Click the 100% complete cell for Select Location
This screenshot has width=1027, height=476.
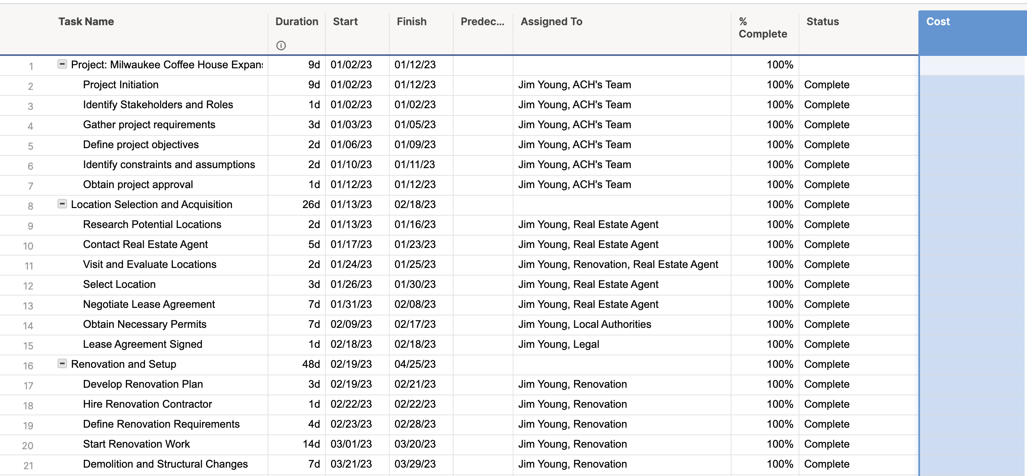(779, 284)
